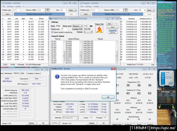This screenshot has height=131, width=177.
Task: Click the GFlops column header in LinX
Action: click(x=41, y=19)
